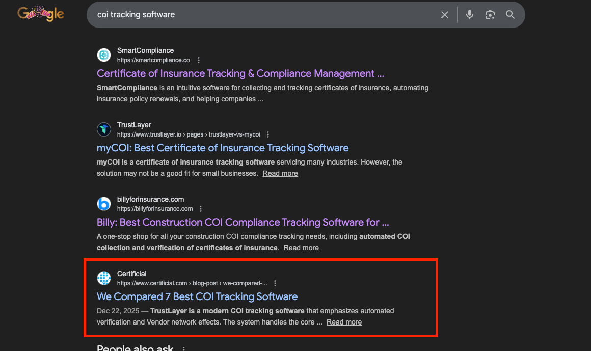Clear the search query with the X icon
591x351 pixels.
click(x=445, y=15)
